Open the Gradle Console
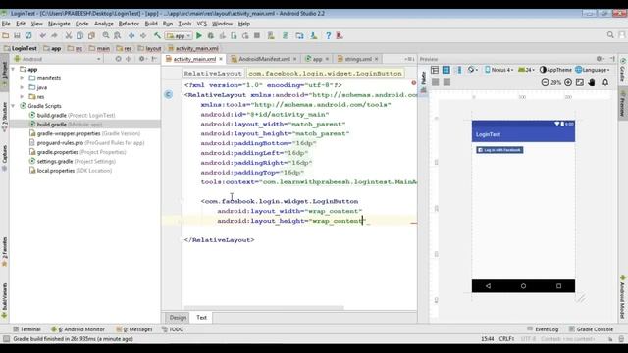The image size is (628, 353). 591,329
